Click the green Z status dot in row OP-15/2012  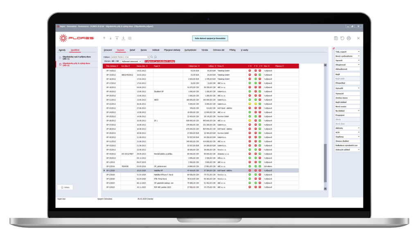pyautogui.click(x=260, y=75)
